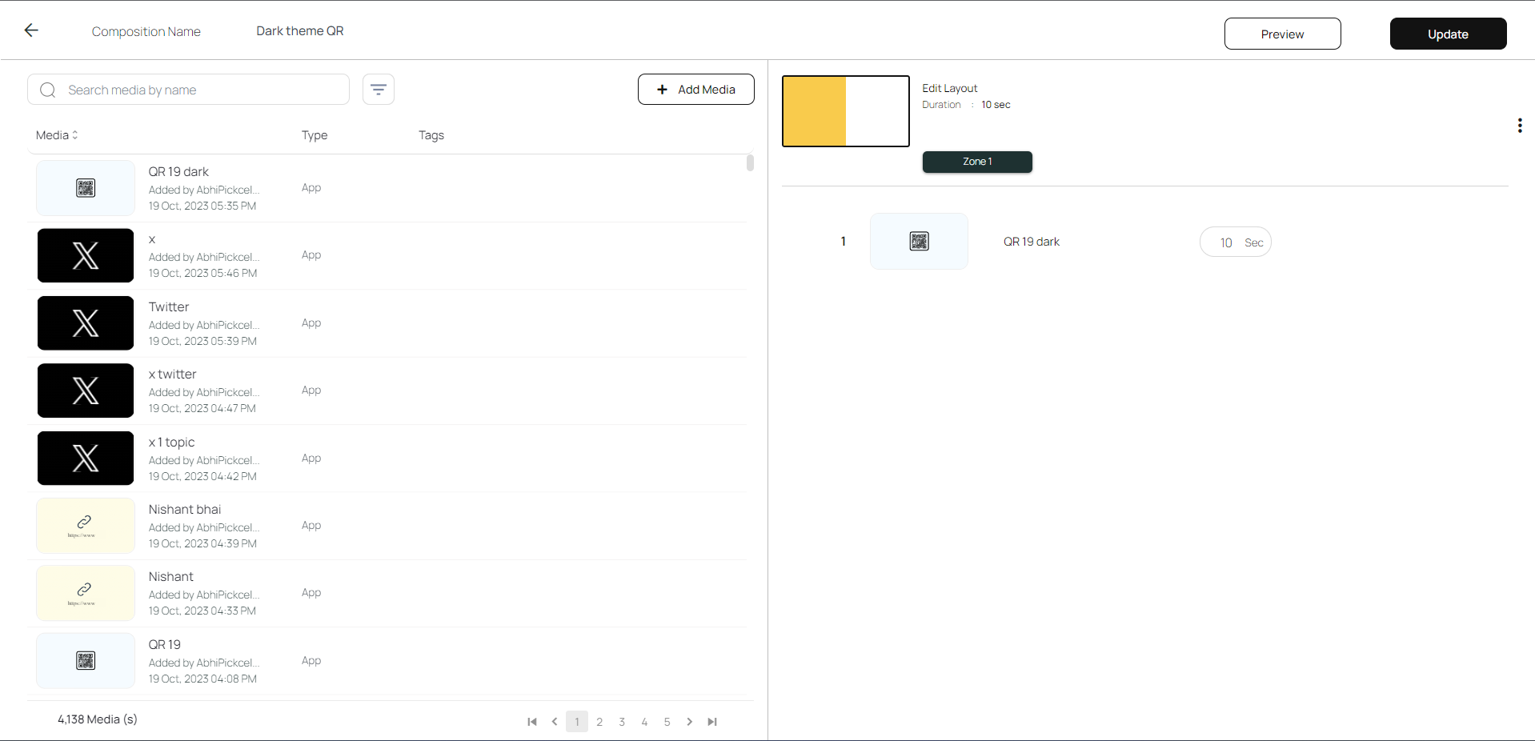
Task: Select the yellow layout preview thumbnail
Action: coord(845,111)
